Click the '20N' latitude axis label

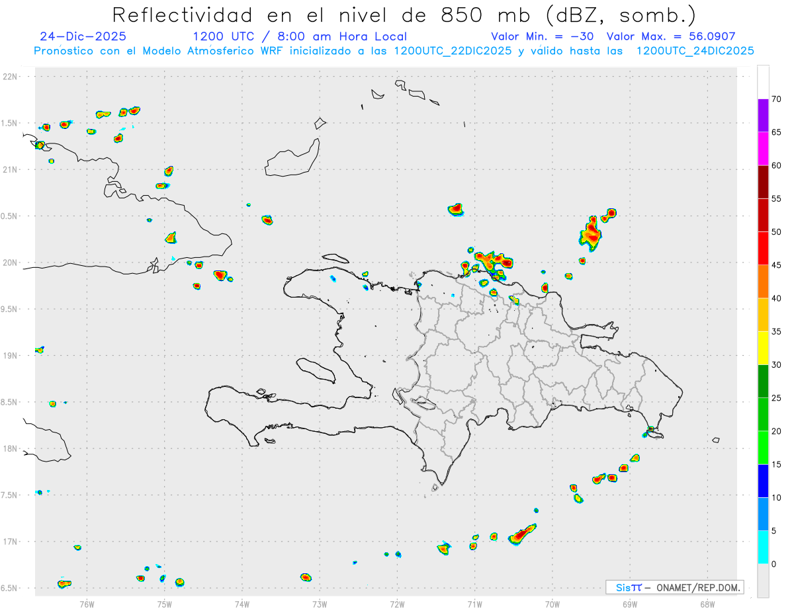pos(10,263)
